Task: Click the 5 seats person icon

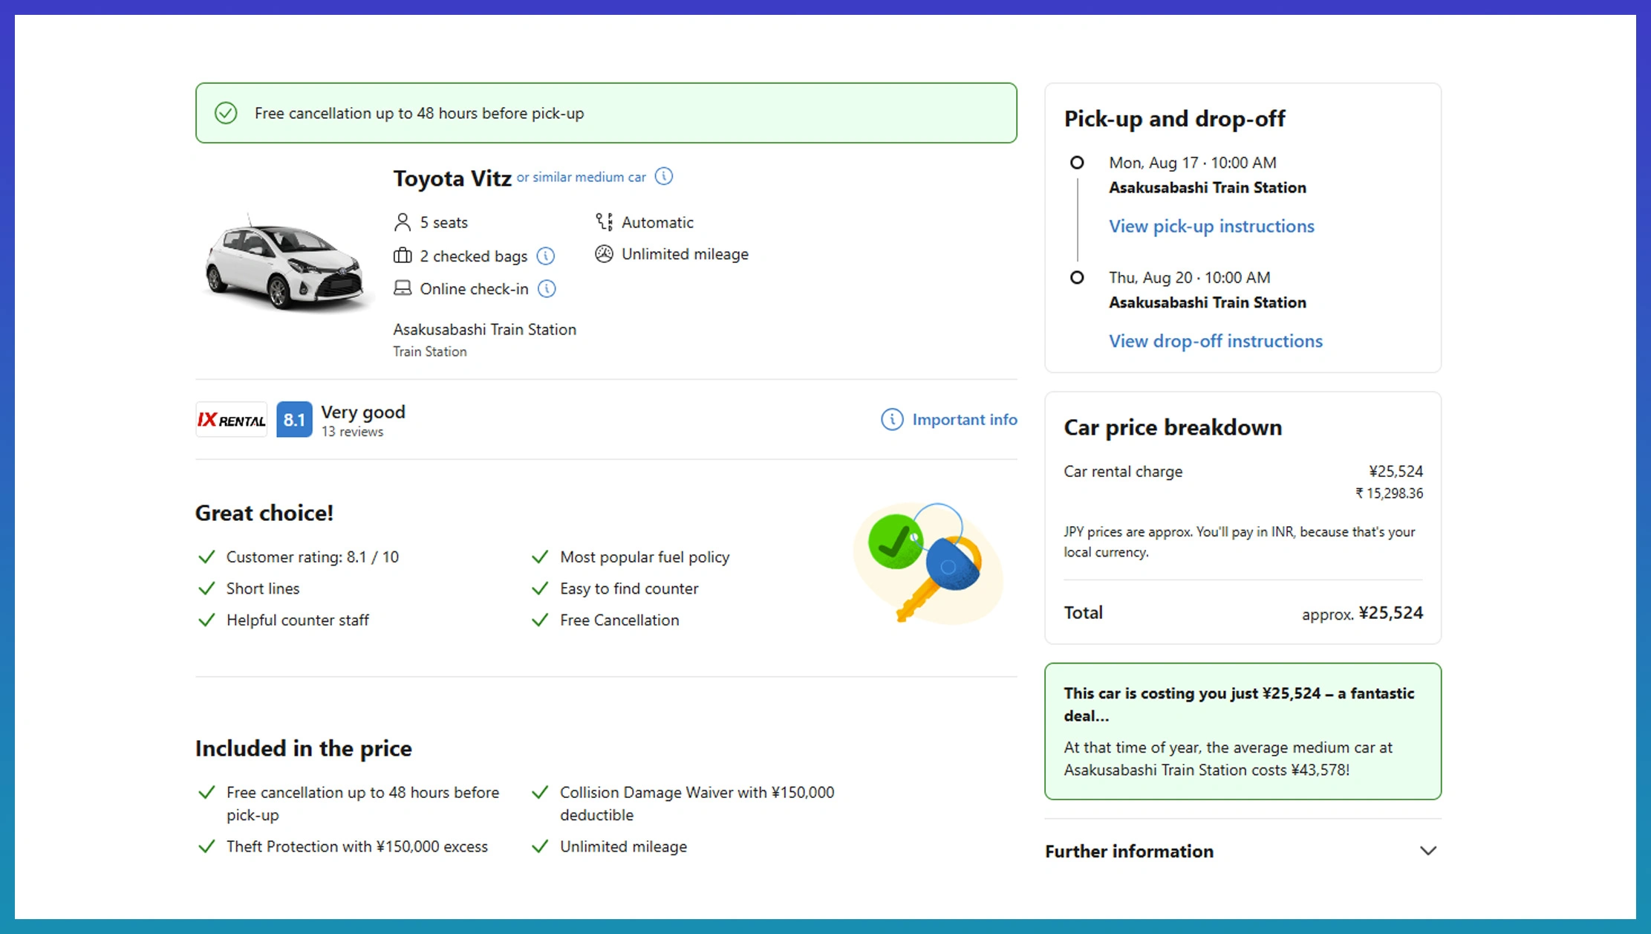Action: [x=403, y=222]
